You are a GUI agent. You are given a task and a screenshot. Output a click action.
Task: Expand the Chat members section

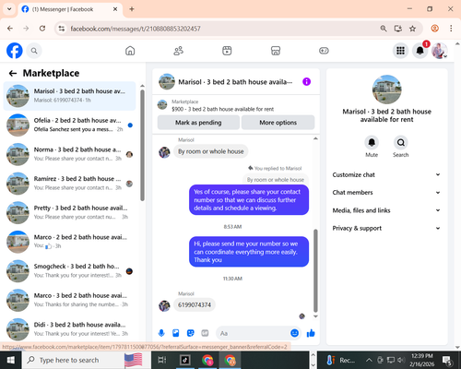click(x=386, y=193)
